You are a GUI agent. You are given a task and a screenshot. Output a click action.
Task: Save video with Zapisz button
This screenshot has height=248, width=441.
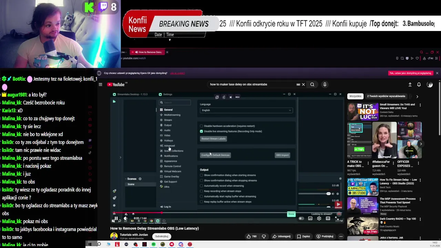[304, 236]
